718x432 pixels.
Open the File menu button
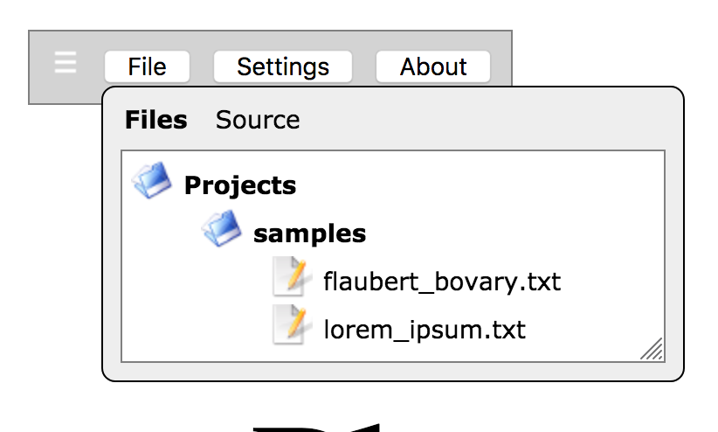(147, 66)
